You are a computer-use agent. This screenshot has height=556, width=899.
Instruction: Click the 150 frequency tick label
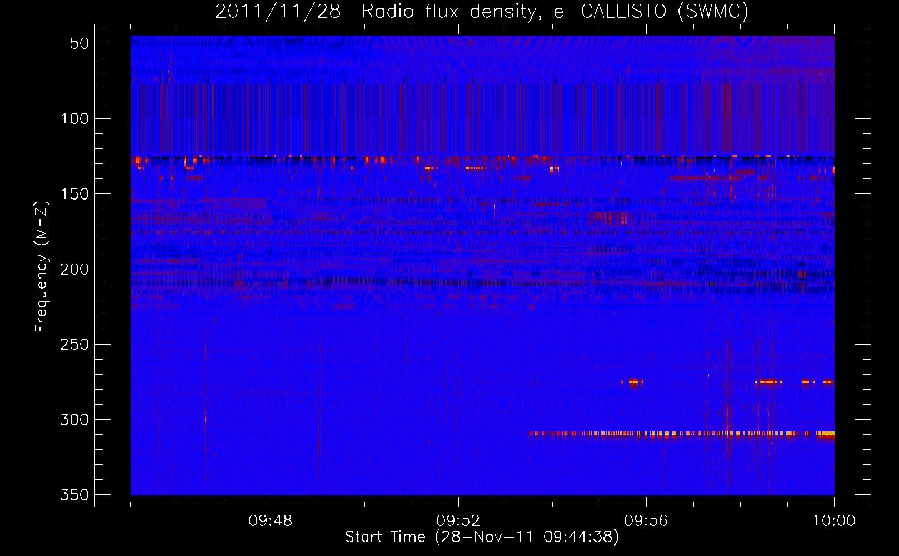click(x=75, y=194)
